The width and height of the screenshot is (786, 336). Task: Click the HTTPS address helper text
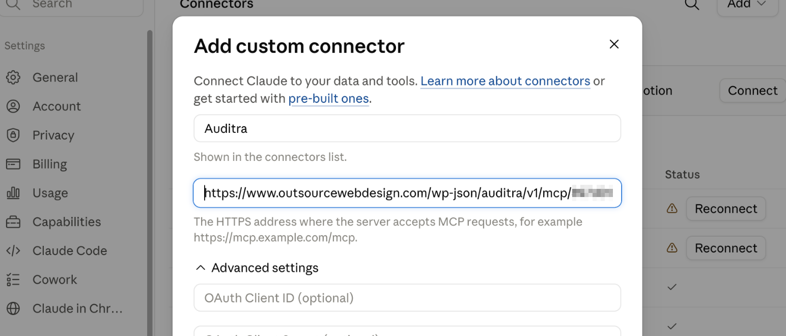pos(388,230)
